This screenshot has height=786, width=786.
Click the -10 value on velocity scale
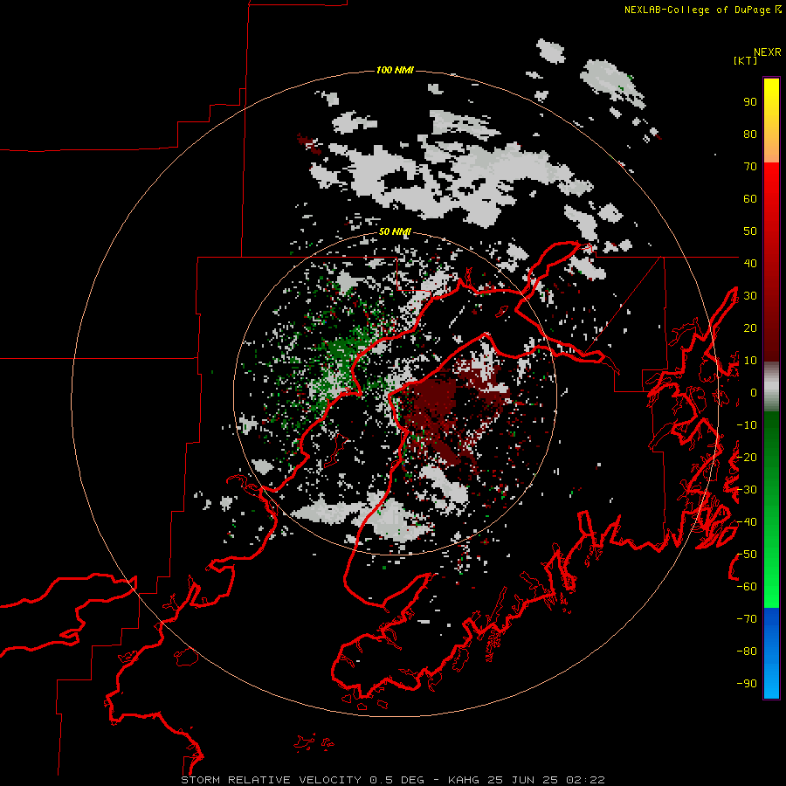[747, 425]
